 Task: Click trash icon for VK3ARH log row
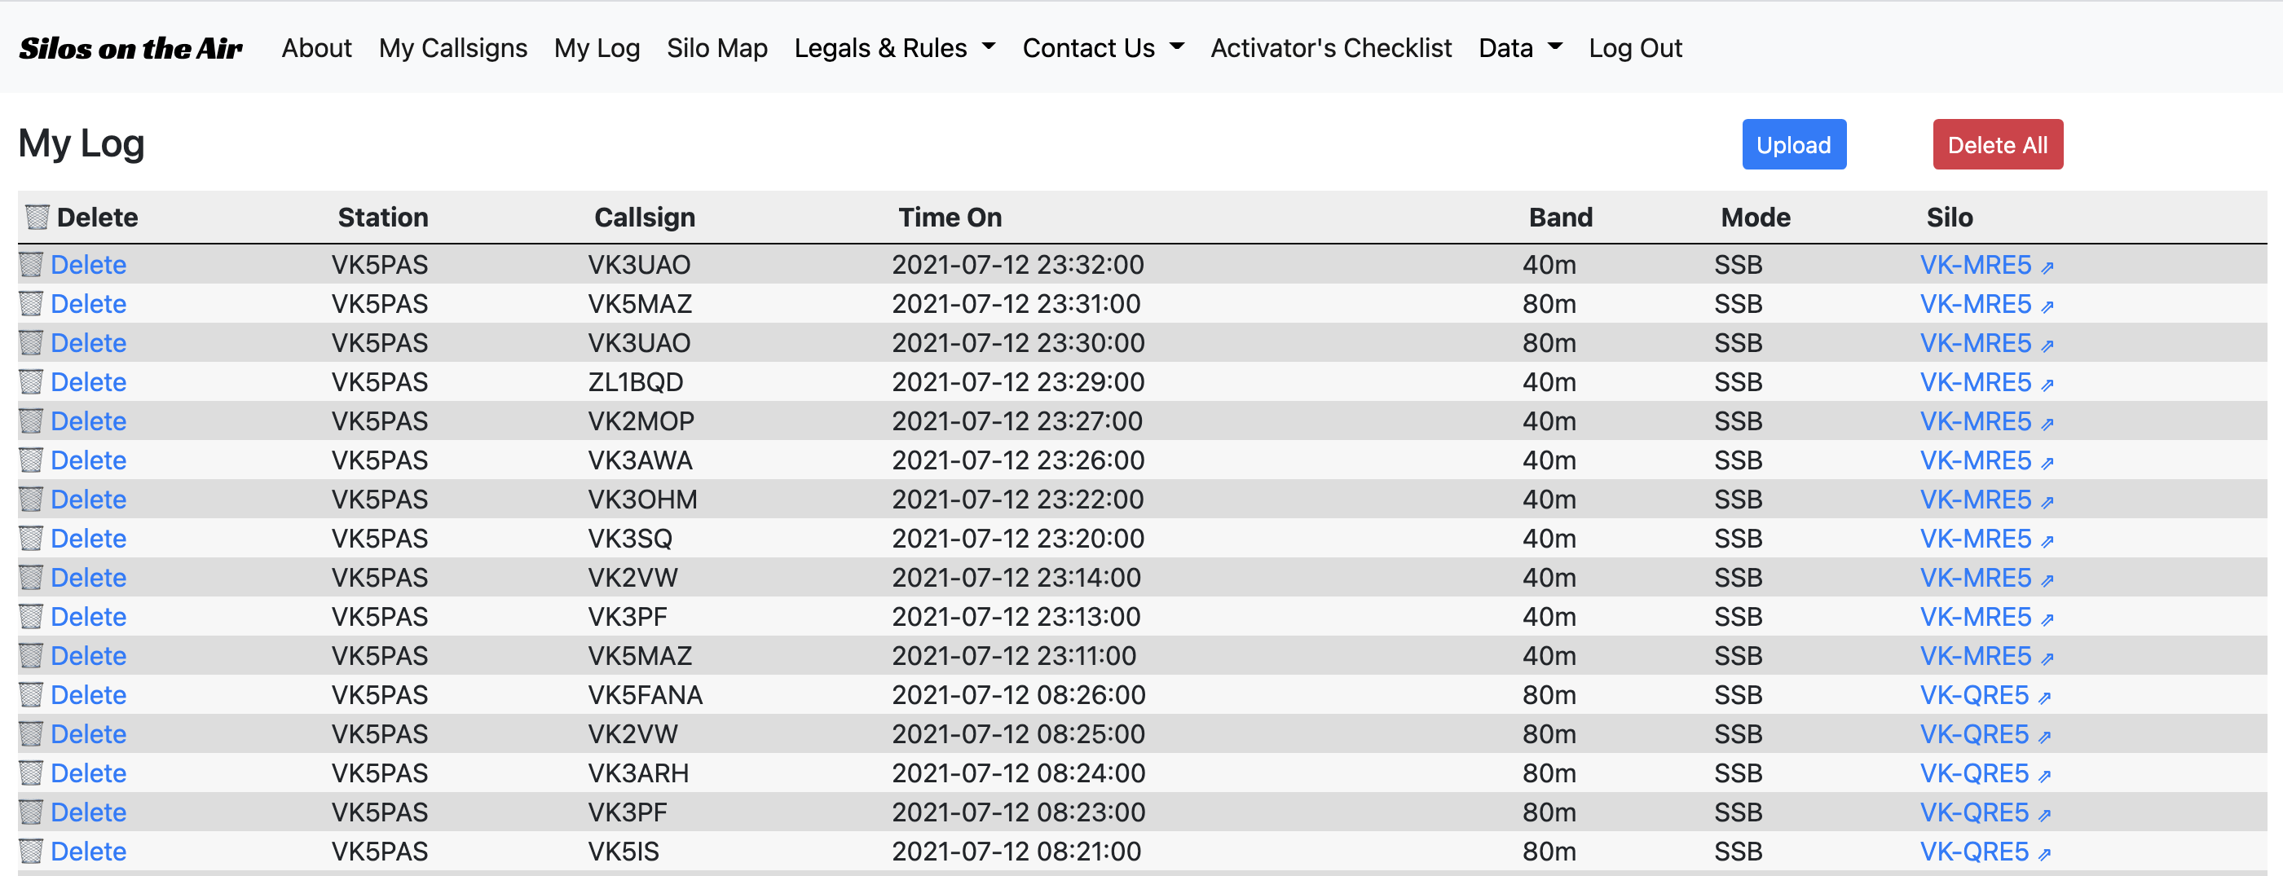coord(31,773)
